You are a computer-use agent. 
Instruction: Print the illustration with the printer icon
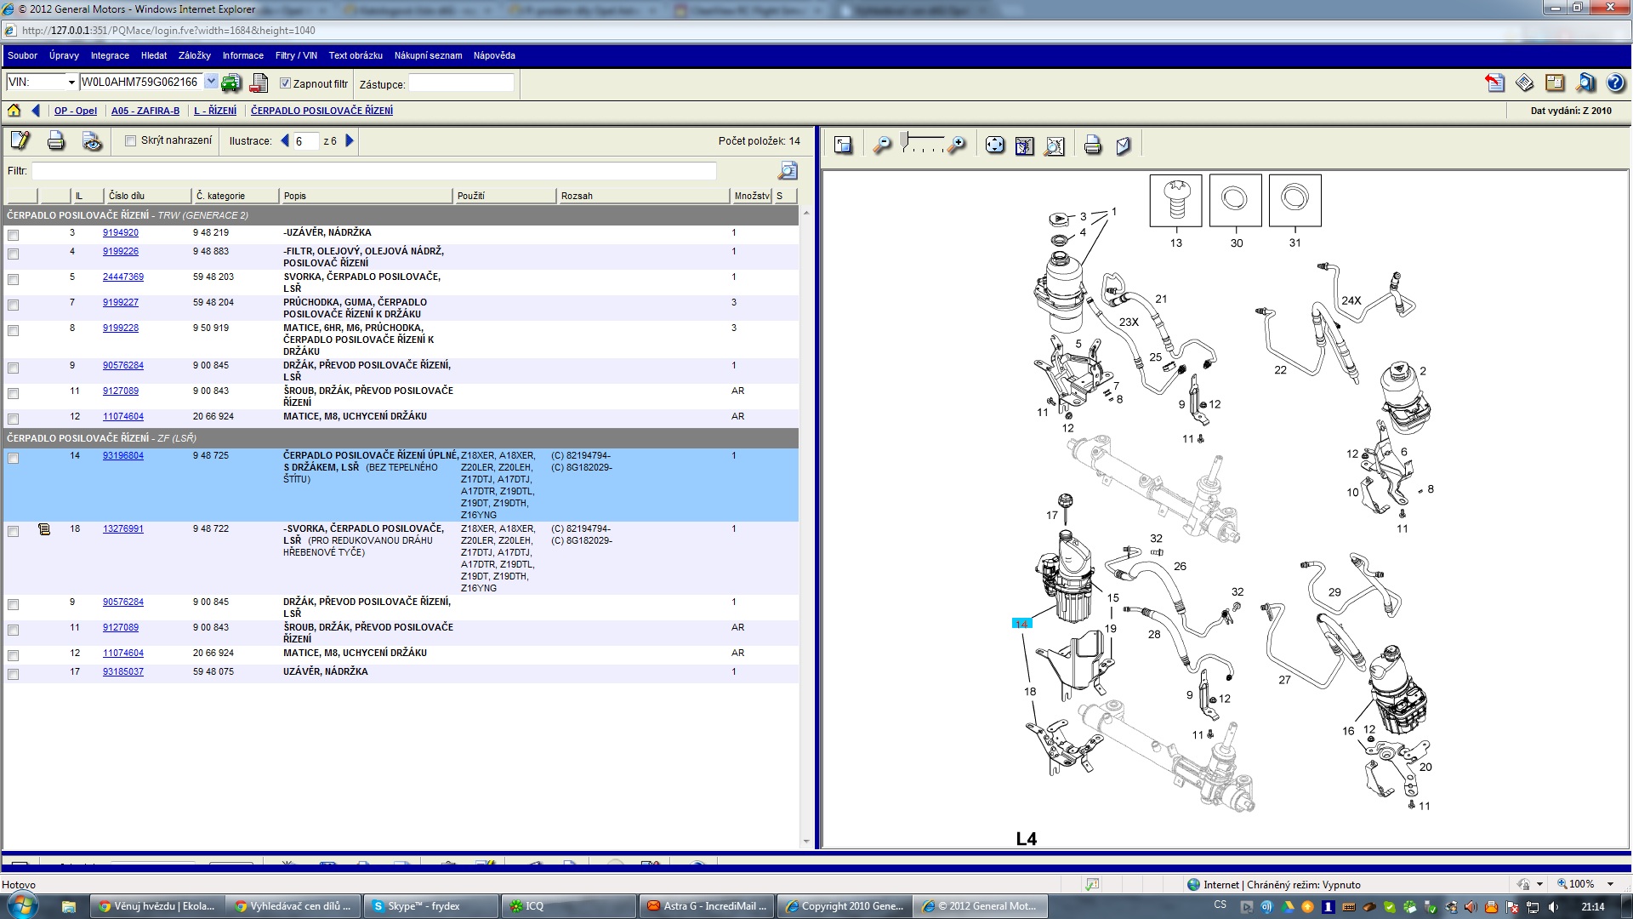1093,146
